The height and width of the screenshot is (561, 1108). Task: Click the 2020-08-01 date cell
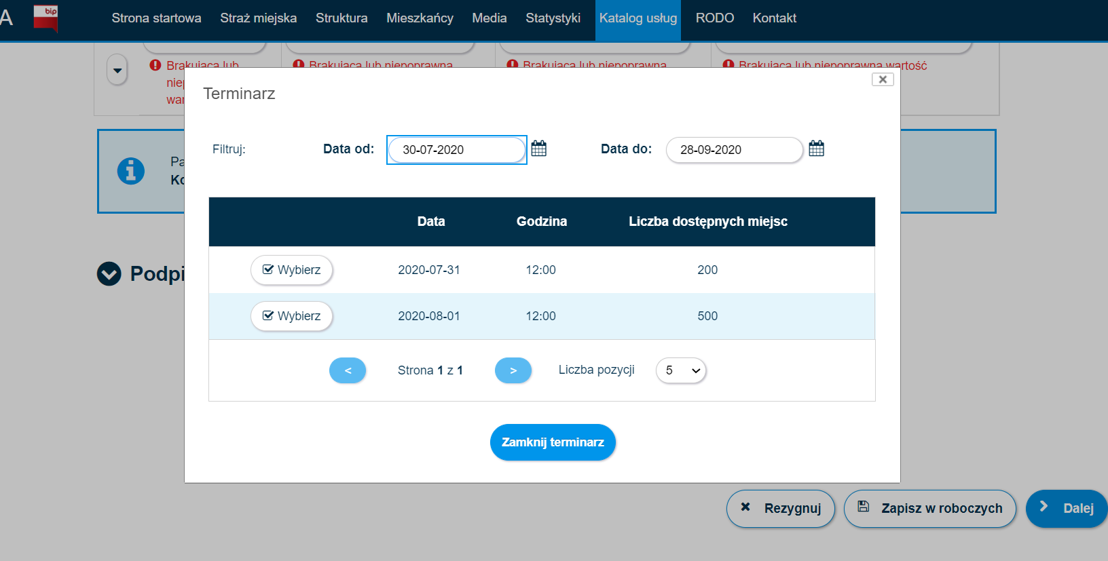[429, 316]
